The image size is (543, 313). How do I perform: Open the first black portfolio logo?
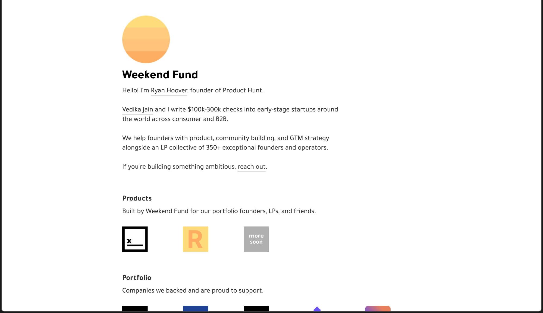click(x=135, y=309)
